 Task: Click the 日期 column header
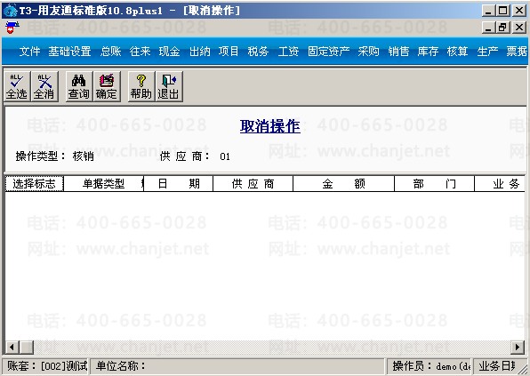pos(179,184)
